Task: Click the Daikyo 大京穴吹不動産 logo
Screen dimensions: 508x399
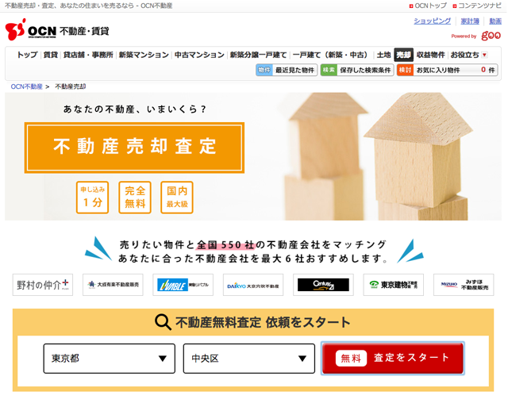Action: coord(253,285)
